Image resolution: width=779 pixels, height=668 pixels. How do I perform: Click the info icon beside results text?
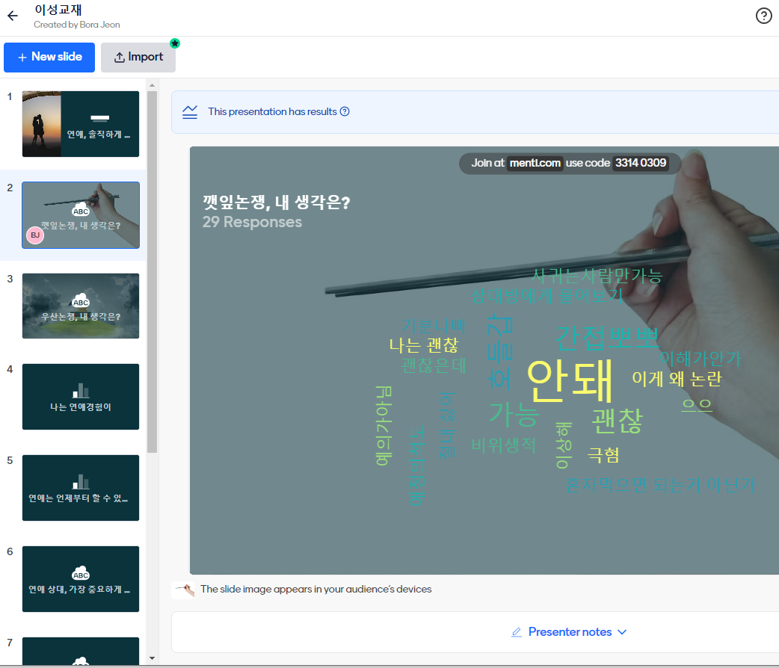tap(345, 111)
